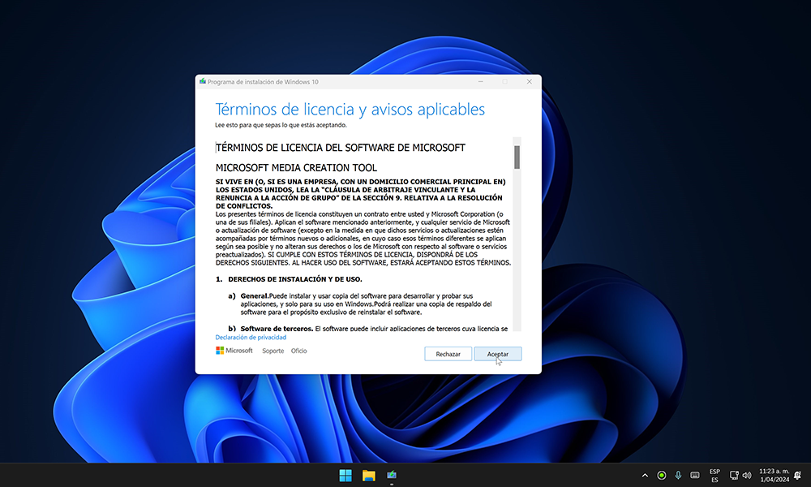The width and height of the screenshot is (811, 487).
Task: Open the network status tray icon
Action: point(734,475)
